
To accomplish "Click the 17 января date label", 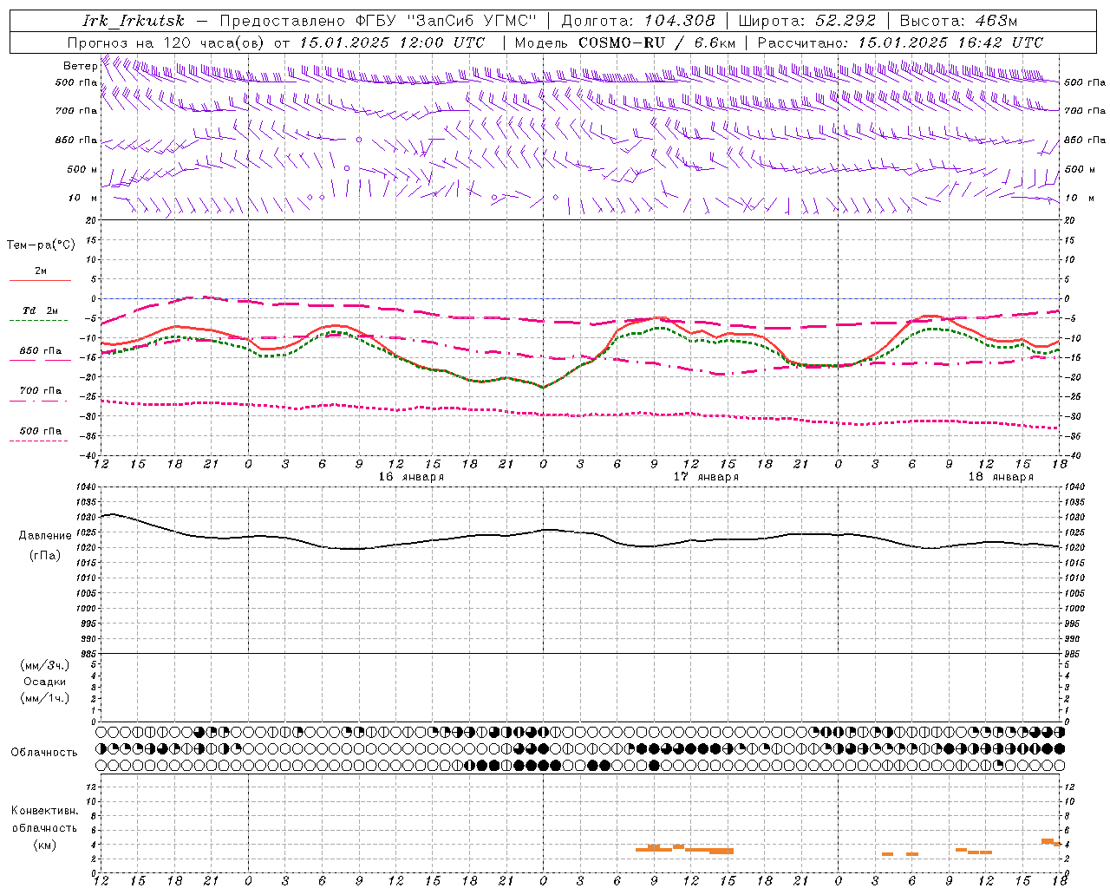I will pyautogui.click(x=706, y=477).
